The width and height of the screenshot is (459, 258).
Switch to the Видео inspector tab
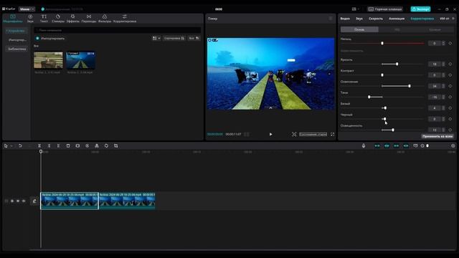[x=345, y=19]
